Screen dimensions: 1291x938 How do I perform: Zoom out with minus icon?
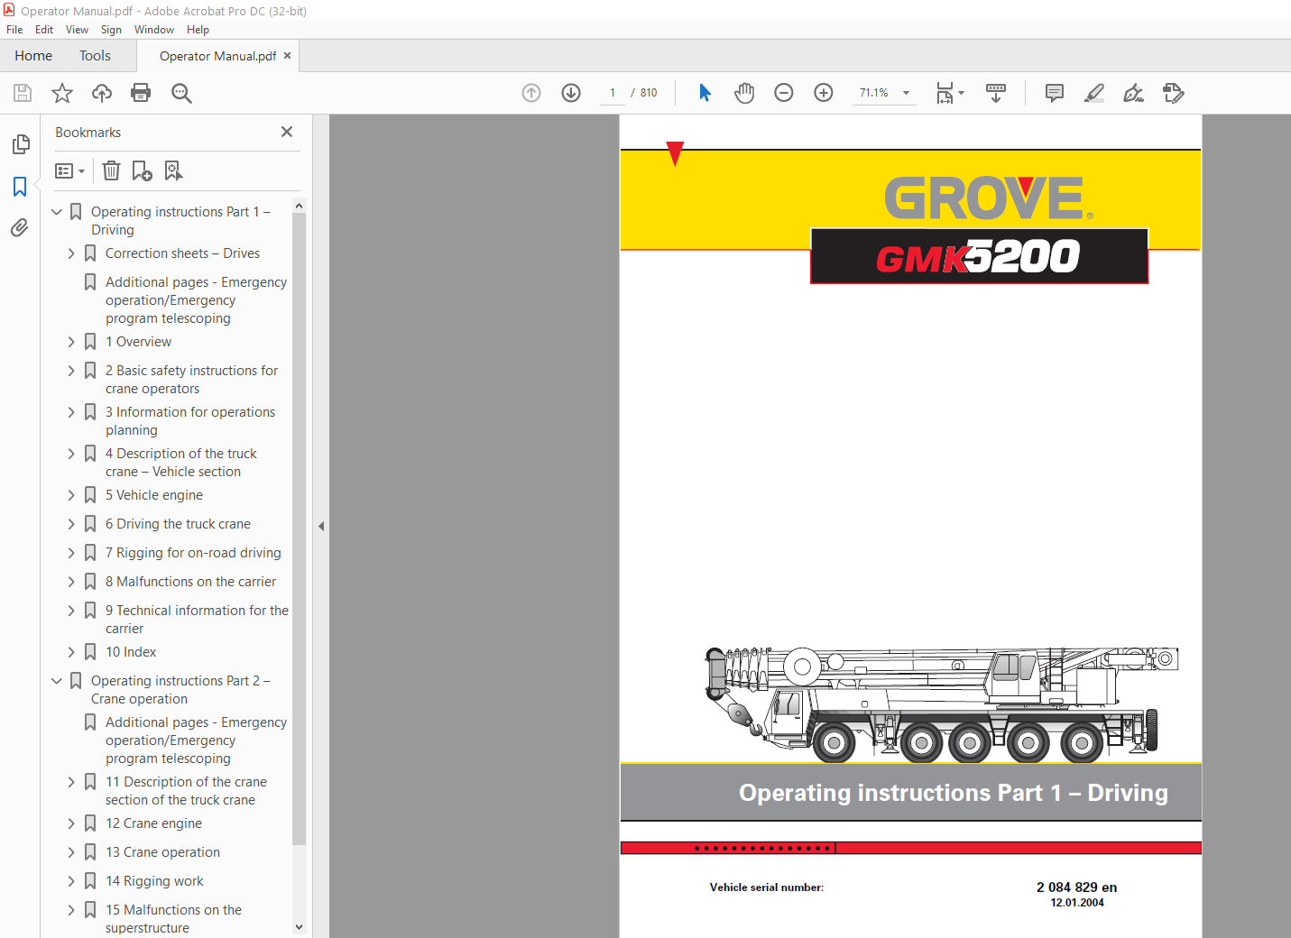784,93
